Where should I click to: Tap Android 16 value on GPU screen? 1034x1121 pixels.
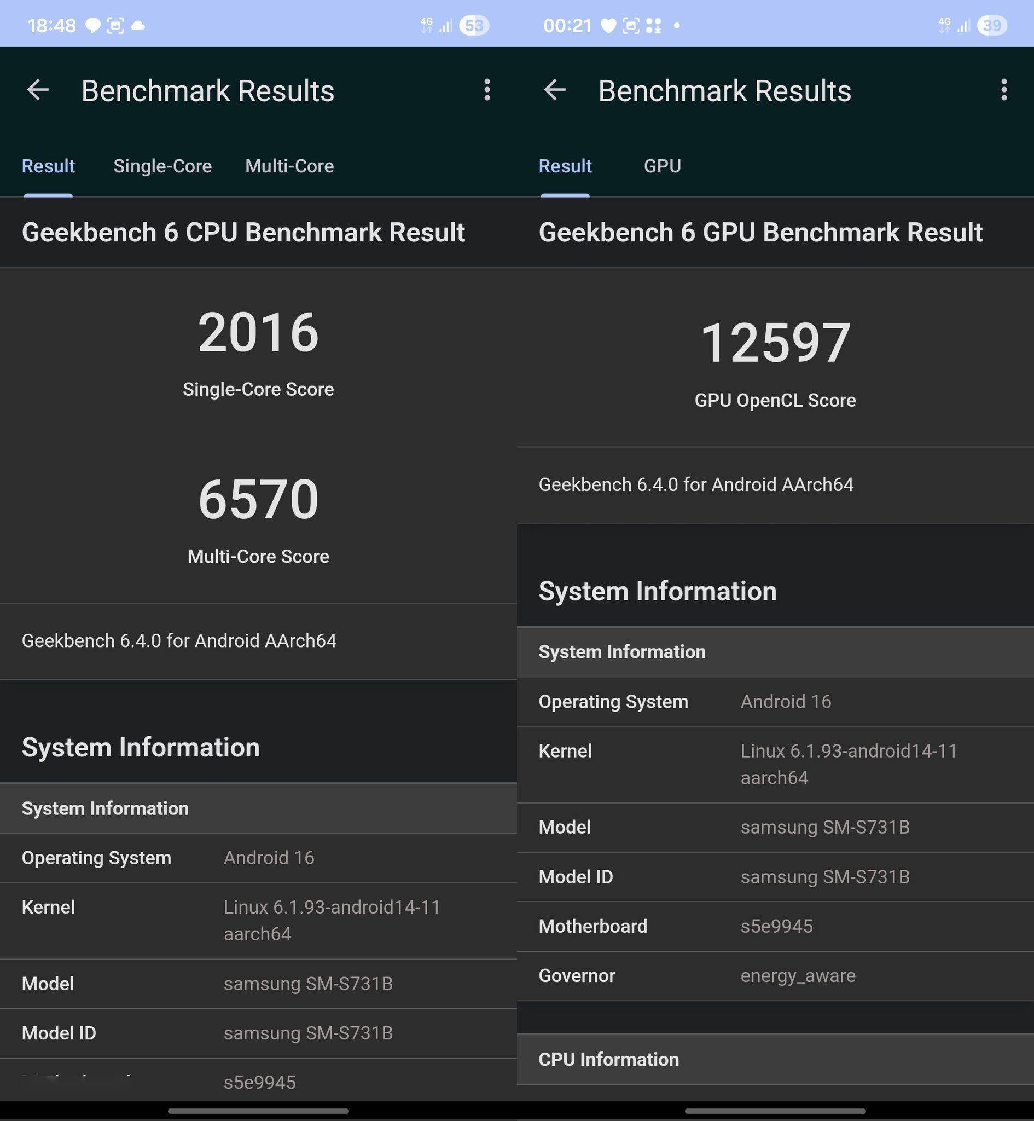point(786,702)
